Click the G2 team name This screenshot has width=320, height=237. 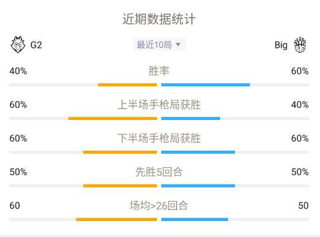point(36,45)
